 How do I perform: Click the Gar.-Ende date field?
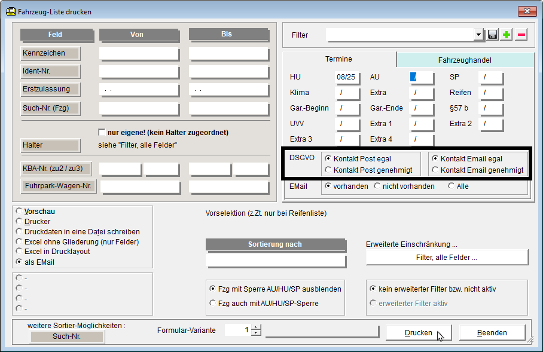pyautogui.click(x=421, y=108)
